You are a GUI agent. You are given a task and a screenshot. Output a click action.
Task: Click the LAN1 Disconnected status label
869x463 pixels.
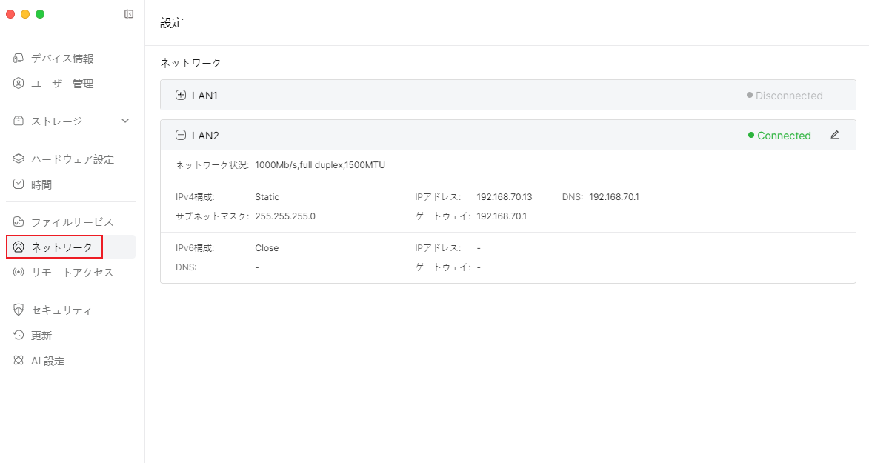coord(788,96)
